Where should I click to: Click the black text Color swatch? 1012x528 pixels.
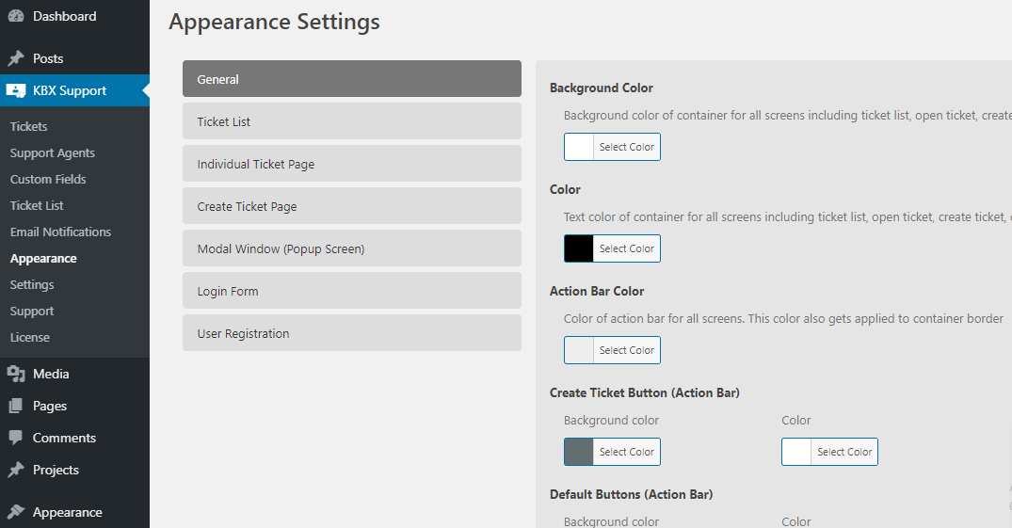coord(579,248)
